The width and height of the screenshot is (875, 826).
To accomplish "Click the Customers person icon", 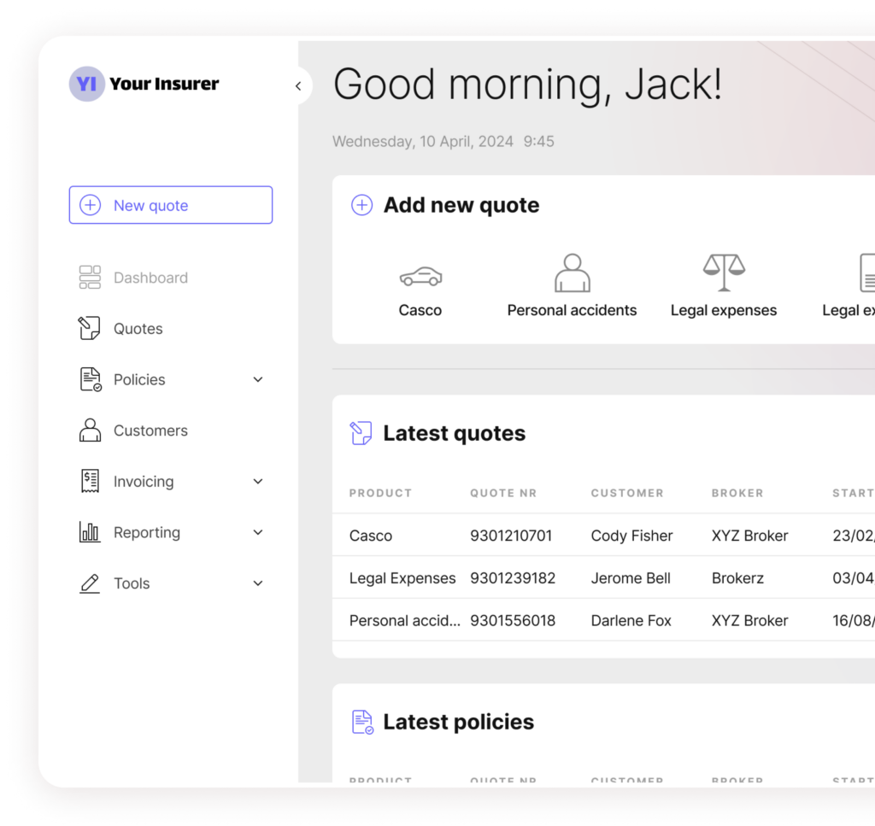I will tap(90, 430).
